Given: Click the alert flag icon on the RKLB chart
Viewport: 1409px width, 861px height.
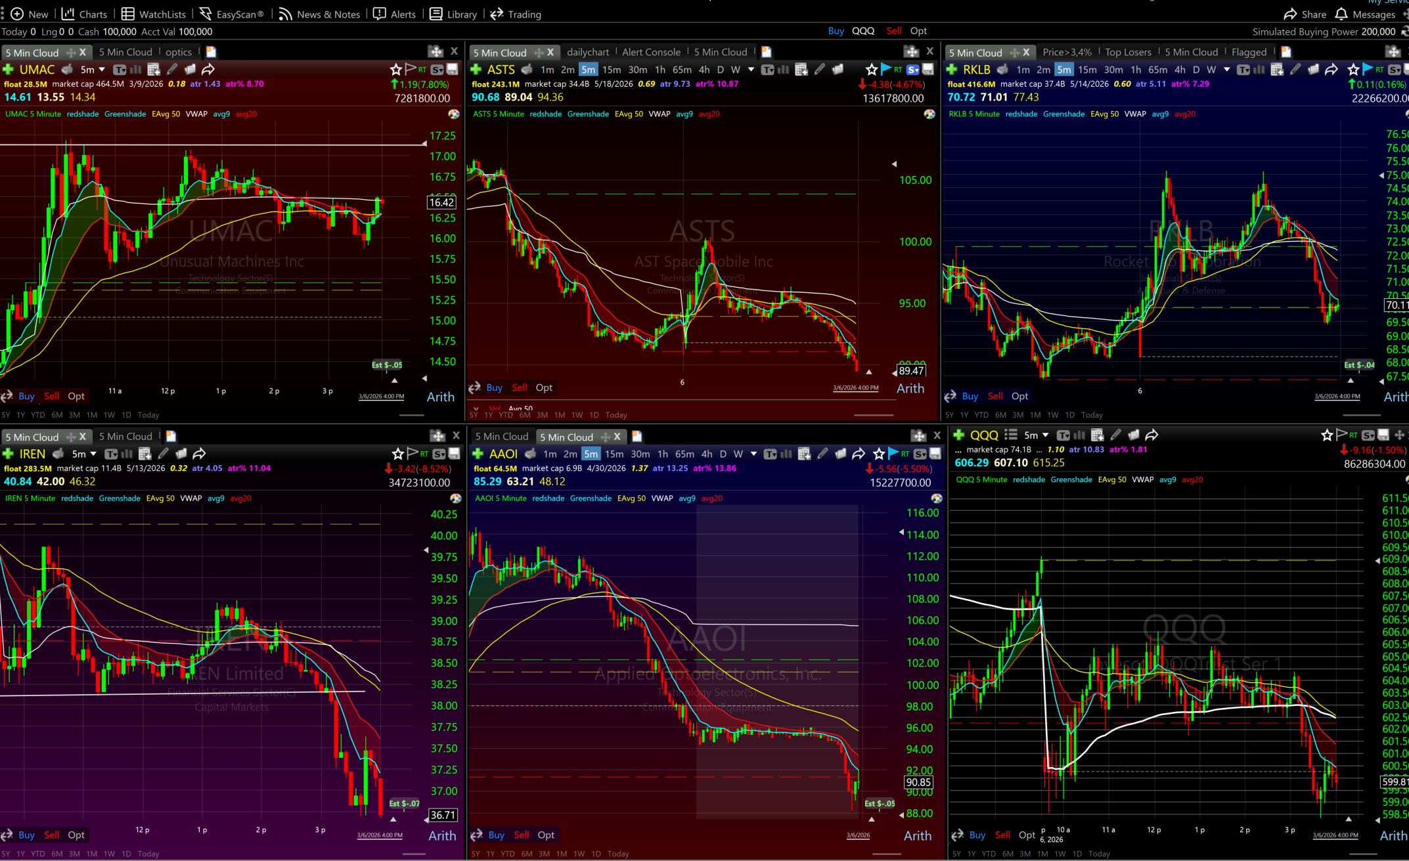Looking at the screenshot, I should pyautogui.click(x=1368, y=69).
